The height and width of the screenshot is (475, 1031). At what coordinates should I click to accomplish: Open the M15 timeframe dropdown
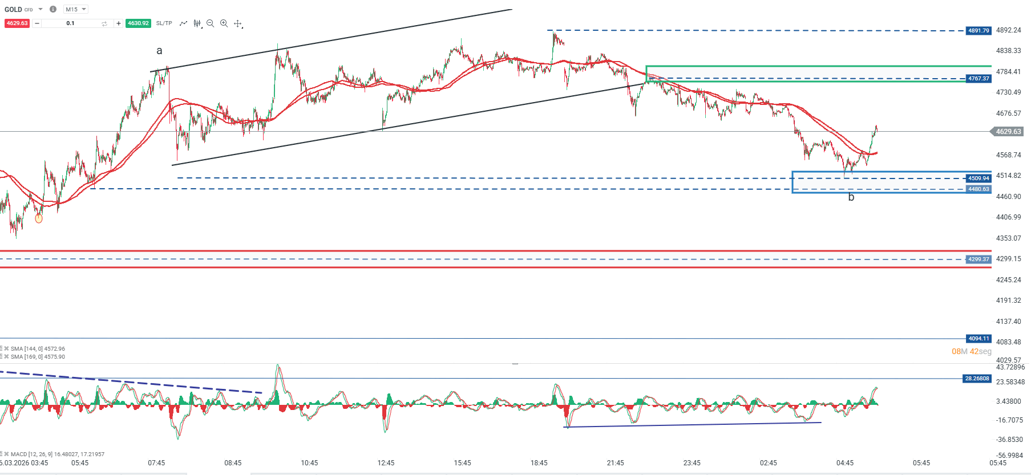75,9
